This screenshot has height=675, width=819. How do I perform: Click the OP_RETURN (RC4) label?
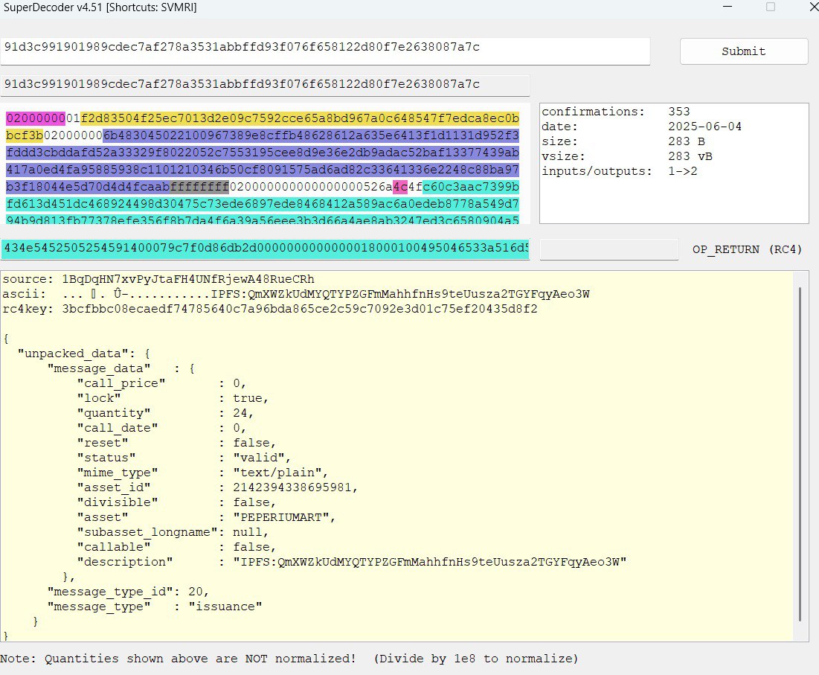point(747,250)
